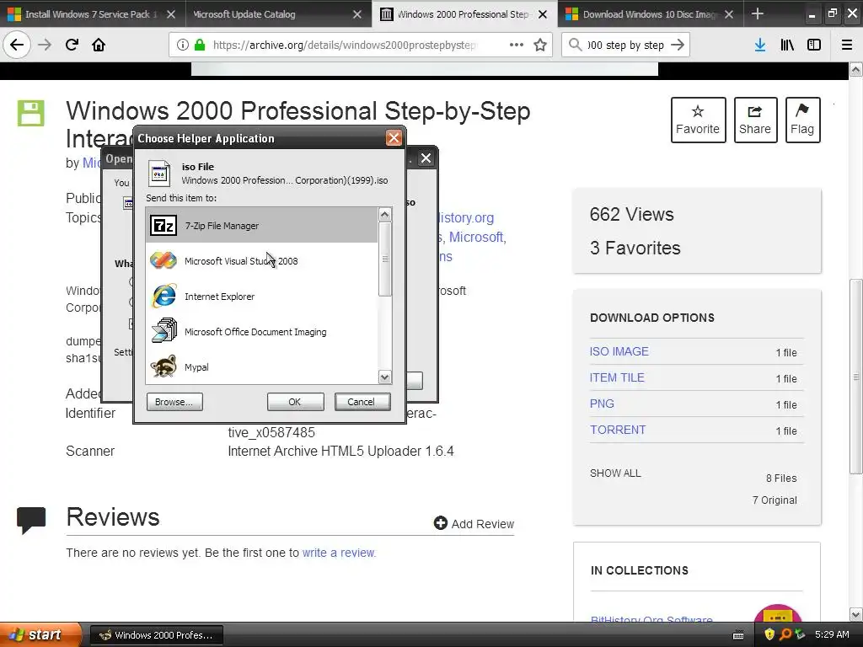Click the green floppy disk software icon
863x647 pixels.
[x=31, y=114]
